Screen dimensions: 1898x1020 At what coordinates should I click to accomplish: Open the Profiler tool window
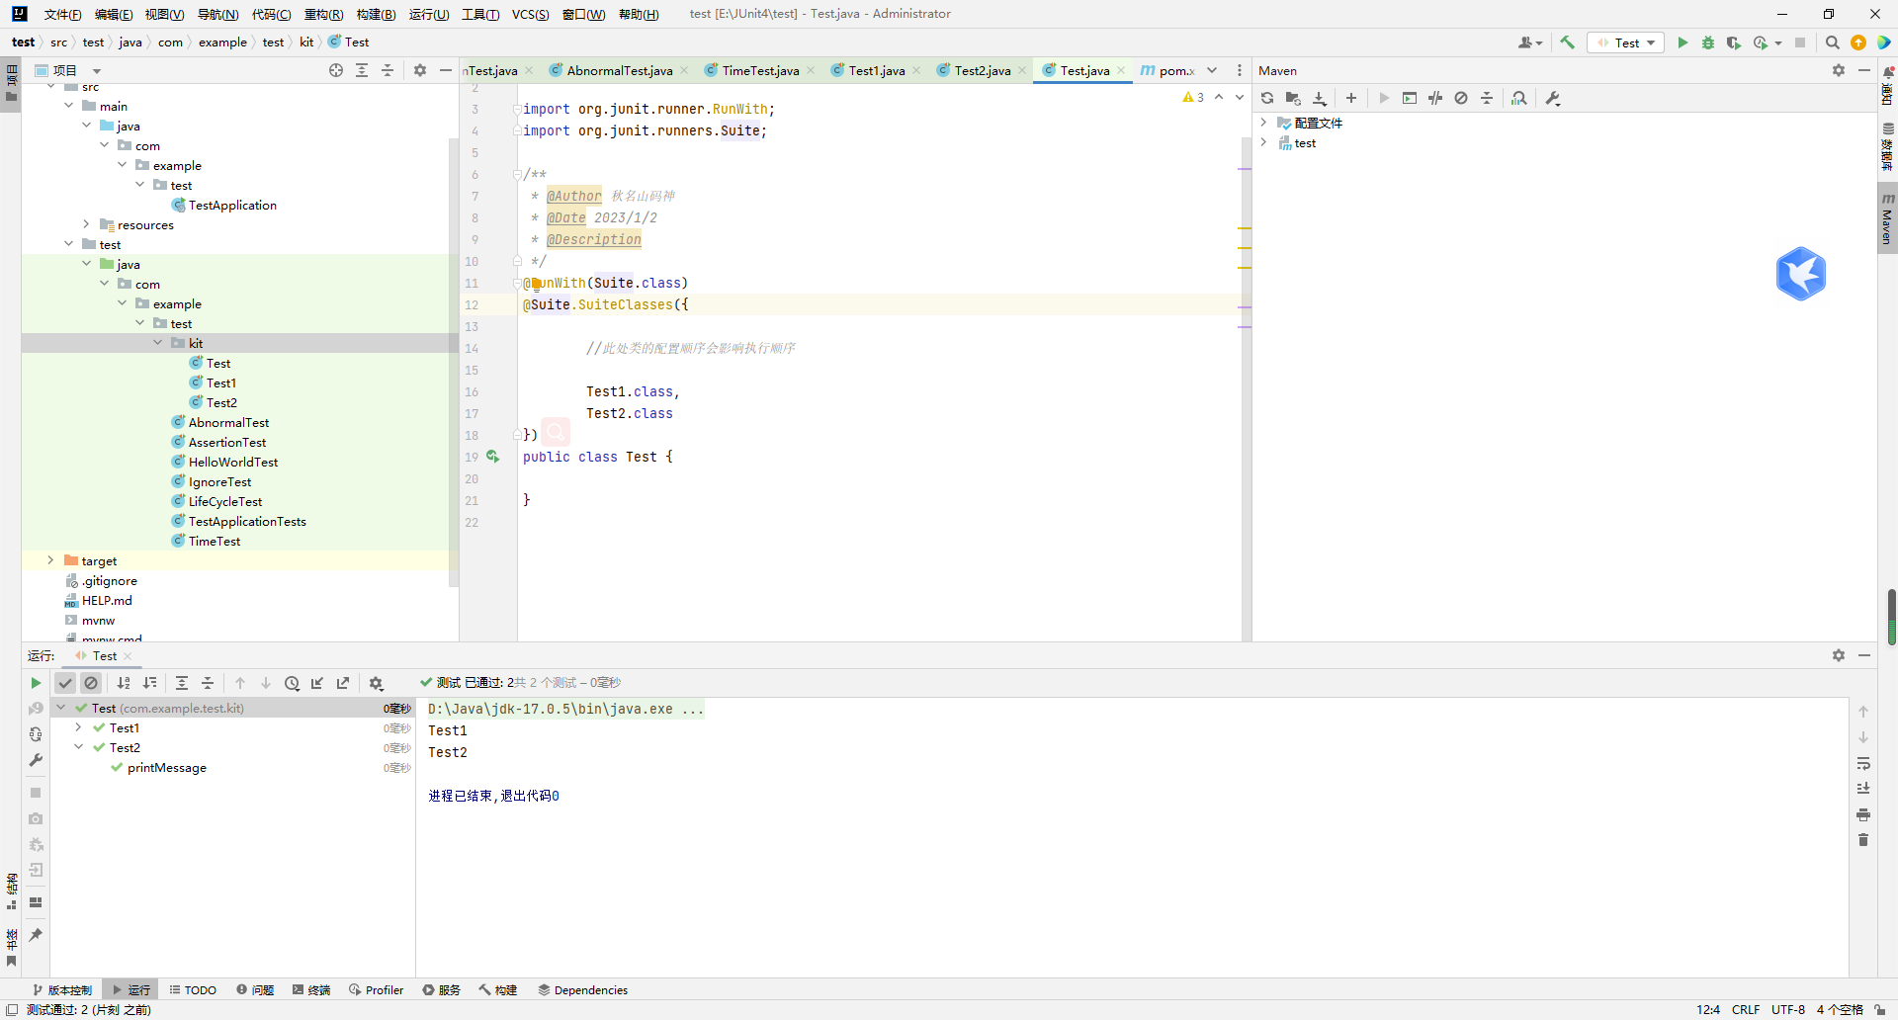[376, 989]
